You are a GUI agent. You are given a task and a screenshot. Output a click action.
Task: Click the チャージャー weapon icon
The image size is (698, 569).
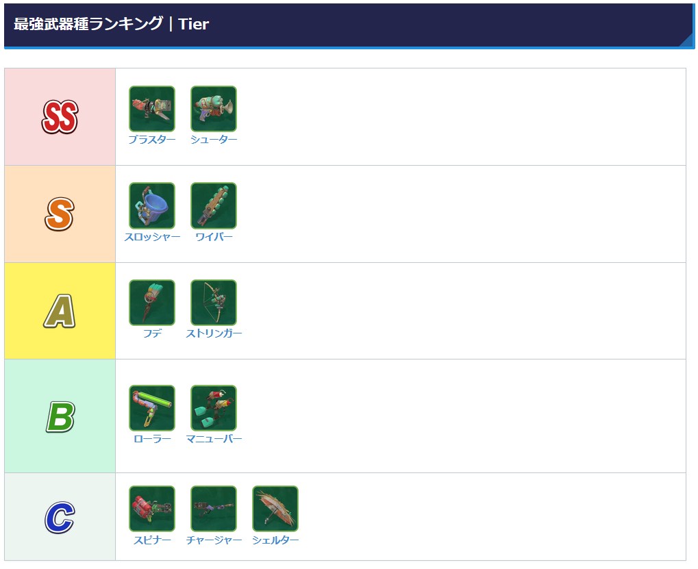point(214,509)
